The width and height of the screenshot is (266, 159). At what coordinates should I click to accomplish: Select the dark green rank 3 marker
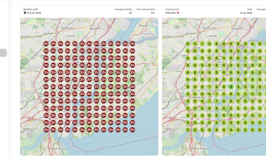tap(231, 87)
